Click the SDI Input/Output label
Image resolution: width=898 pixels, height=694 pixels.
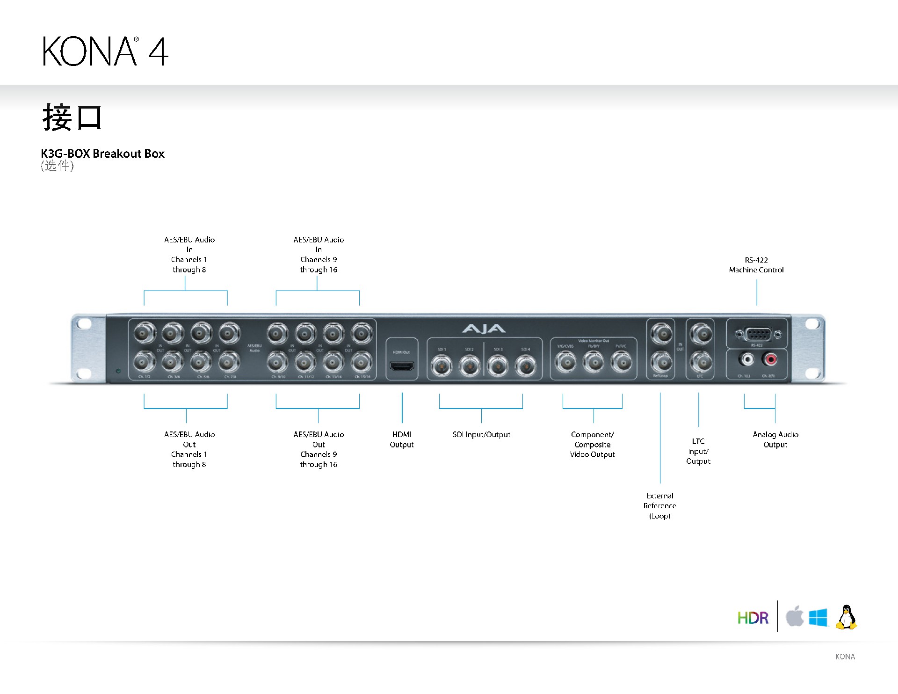coord(481,435)
